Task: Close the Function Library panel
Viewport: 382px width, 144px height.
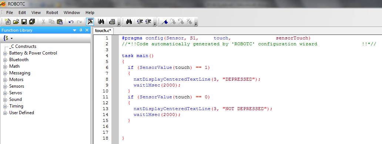Action: pos(87,30)
